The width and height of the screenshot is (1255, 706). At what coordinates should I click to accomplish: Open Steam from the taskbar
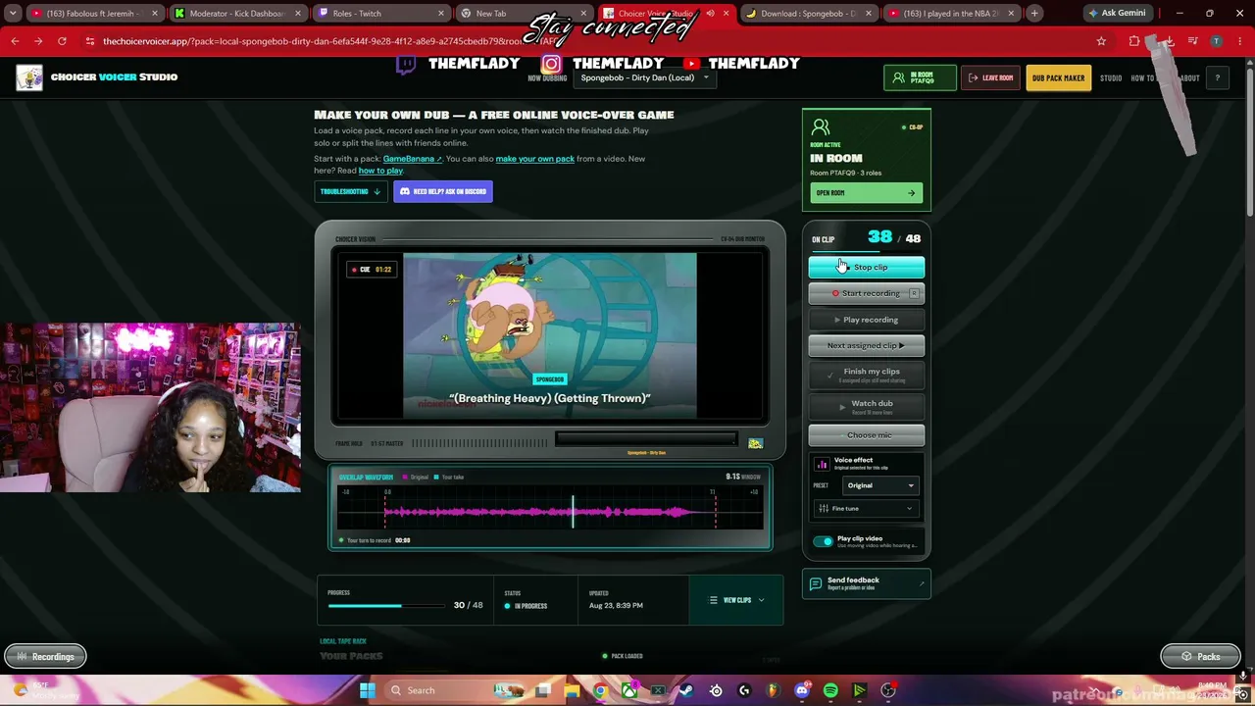tap(686, 690)
